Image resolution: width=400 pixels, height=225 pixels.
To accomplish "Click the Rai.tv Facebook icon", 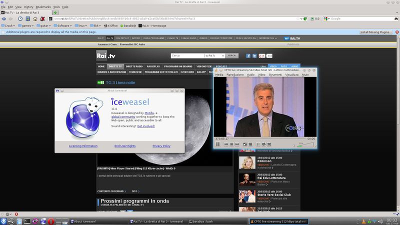I will tap(248, 55).
